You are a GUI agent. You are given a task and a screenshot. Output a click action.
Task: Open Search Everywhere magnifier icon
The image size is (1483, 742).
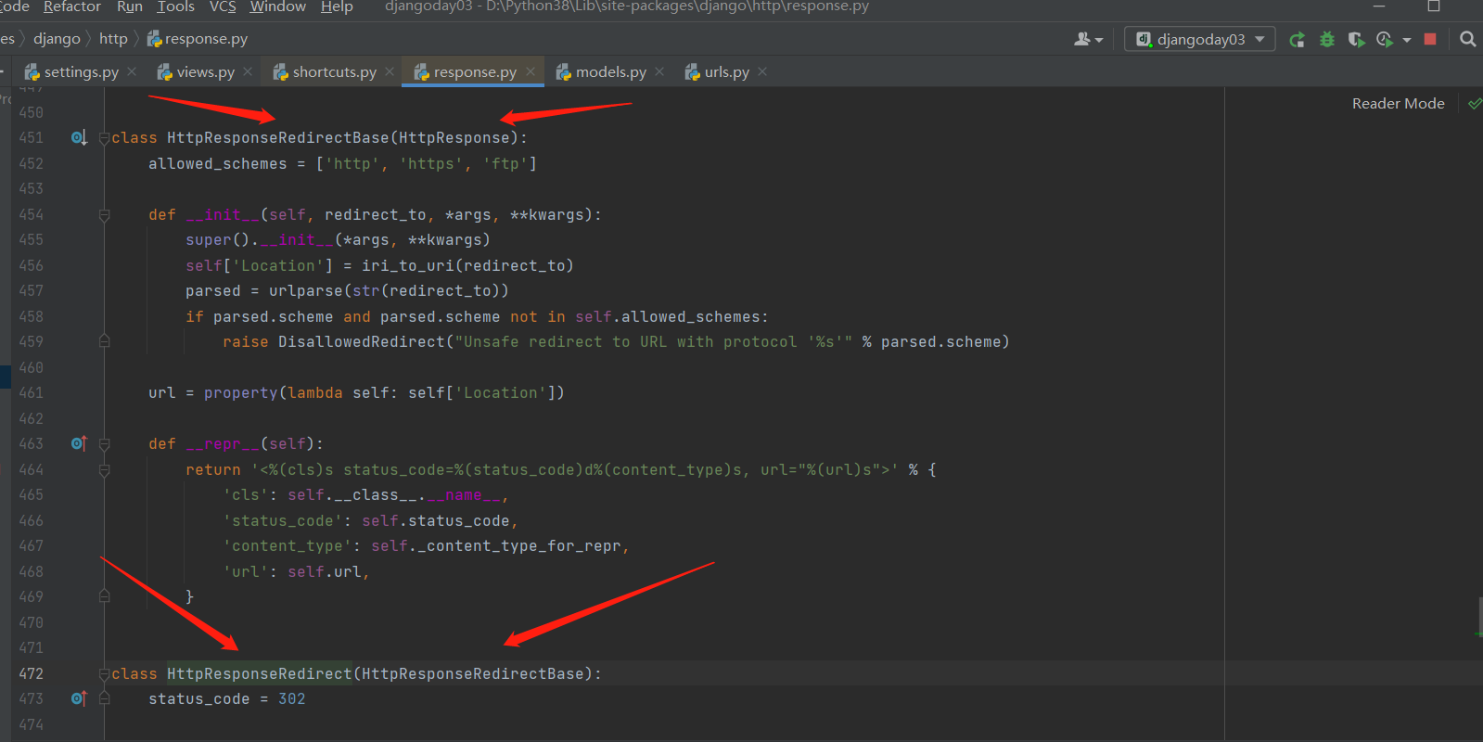pos(1467,39)
